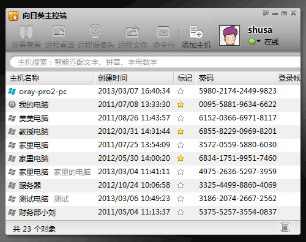Image resolution: width=306 pixels, height=242 pixels.
Task: Toggle star mark for 服务器
Action: 181,185
